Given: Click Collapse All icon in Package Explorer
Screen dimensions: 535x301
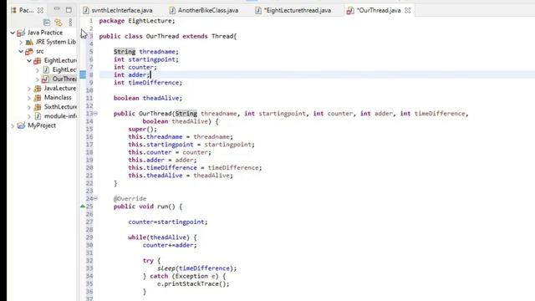Looking at the screenshot, I should [x=47, y=23].
